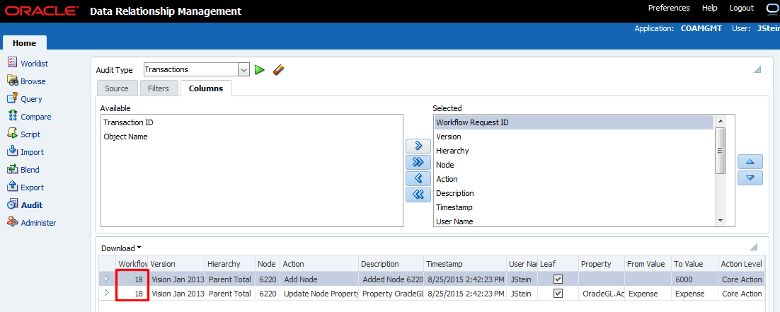This screenshot has width=780, height=312.
Task: Open the Audit sidebar item
Action: (x=25, y=205)
